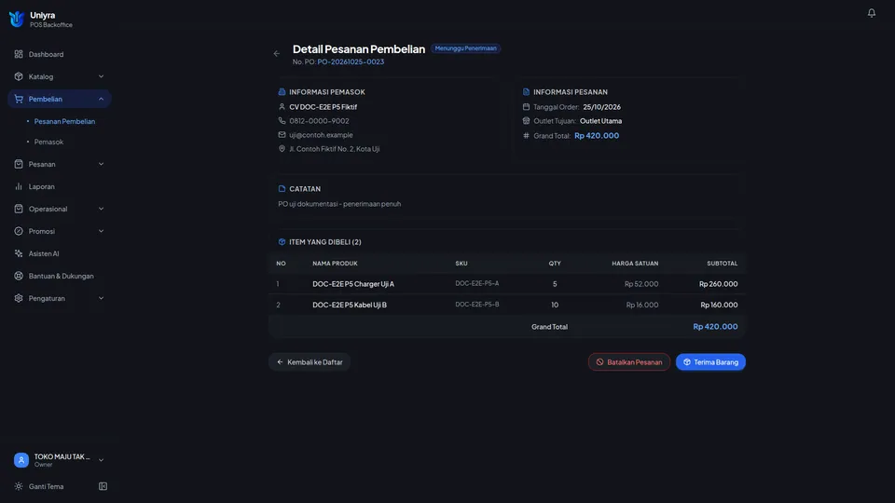Click the Promosi discount icon

point(19,231)
